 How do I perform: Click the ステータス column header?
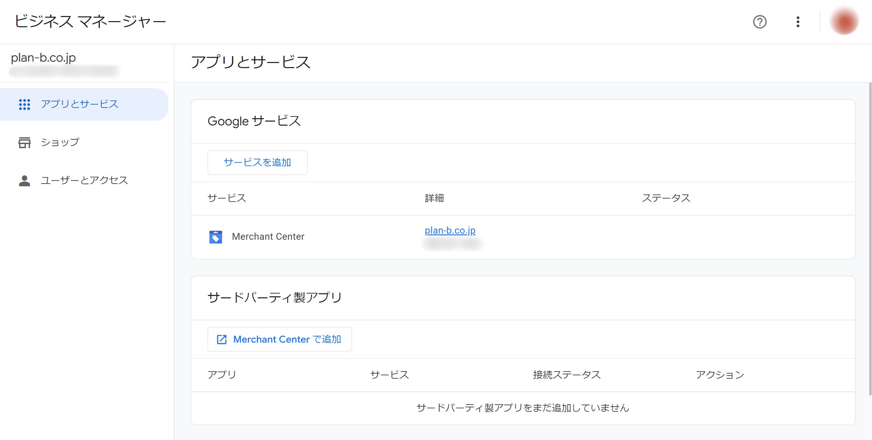666,198
